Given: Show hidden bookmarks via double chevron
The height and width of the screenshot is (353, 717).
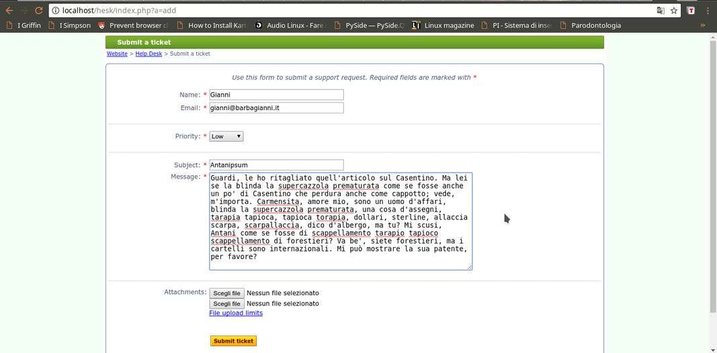Looking at the screenshot, I should 702,26.
